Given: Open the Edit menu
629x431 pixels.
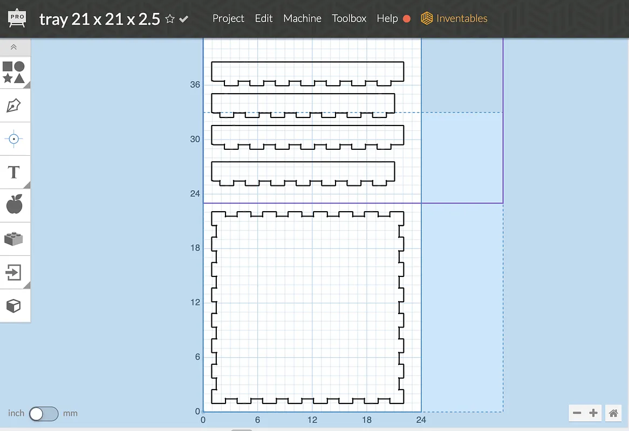Looking at the screenshot, I should click(x=264, y=18).
